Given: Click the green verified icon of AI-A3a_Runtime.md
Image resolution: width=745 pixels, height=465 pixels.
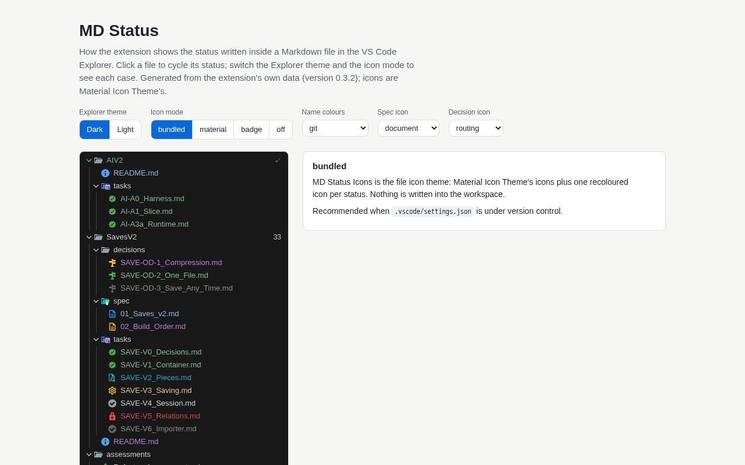Looking at the screenshot, I should 112,224.
